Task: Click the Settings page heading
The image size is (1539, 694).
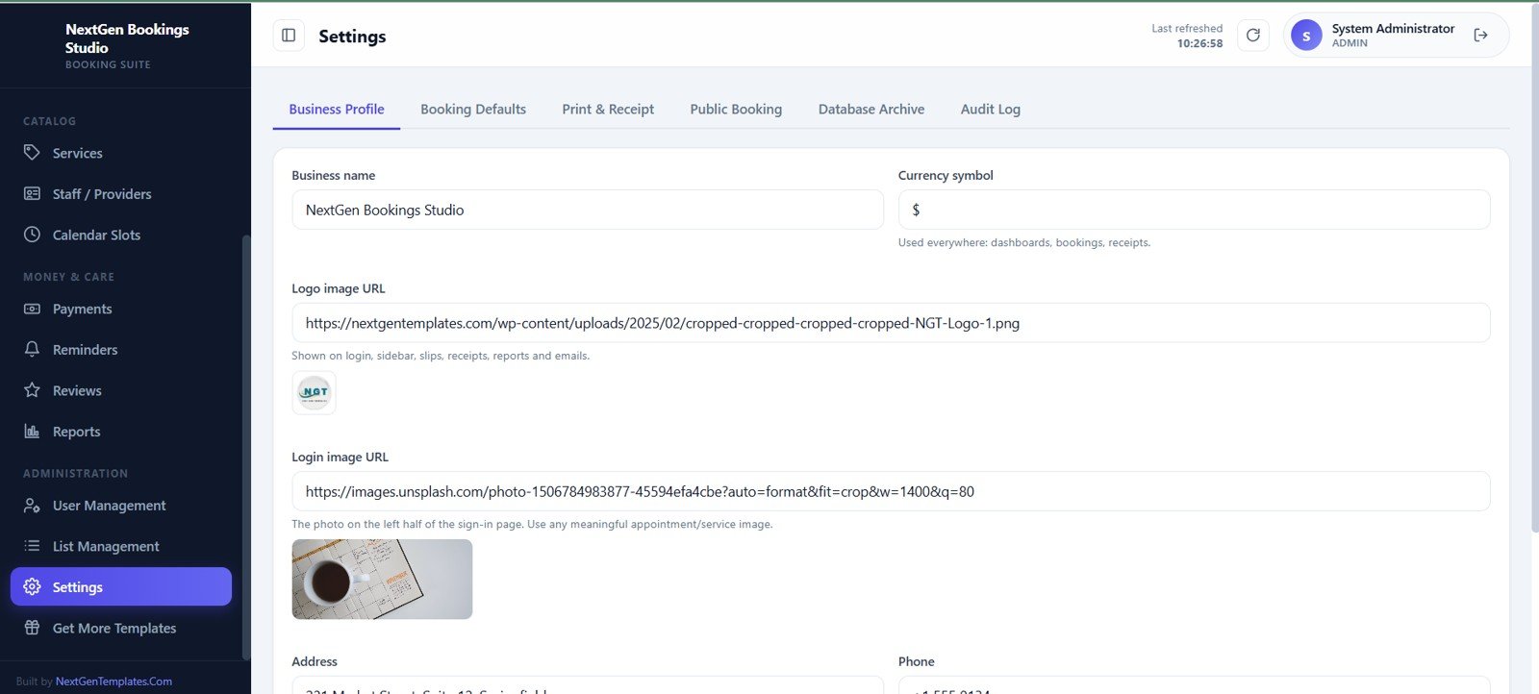Action: point(352,37)
